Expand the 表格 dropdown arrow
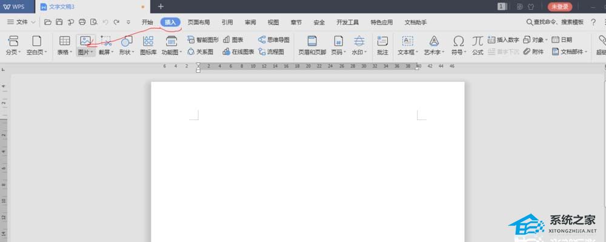 click(71, 52)
